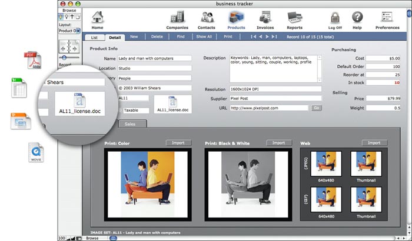The height and width of the screenshot is (241, 412).
Task: Select Browse mode pencil icon
Action: 61,17
